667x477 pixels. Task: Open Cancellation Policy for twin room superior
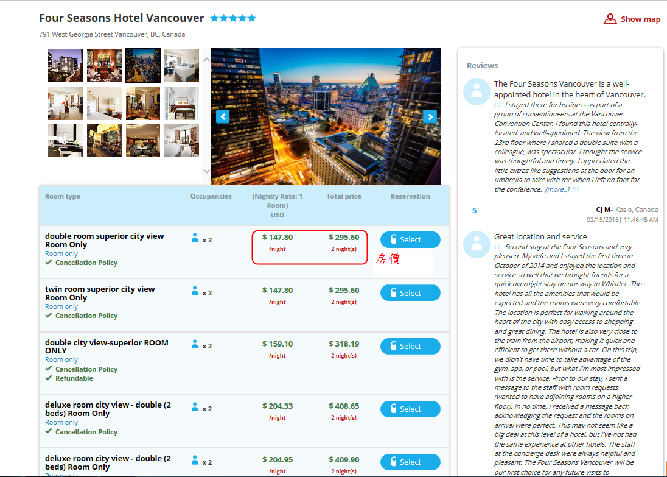[86, 316]
